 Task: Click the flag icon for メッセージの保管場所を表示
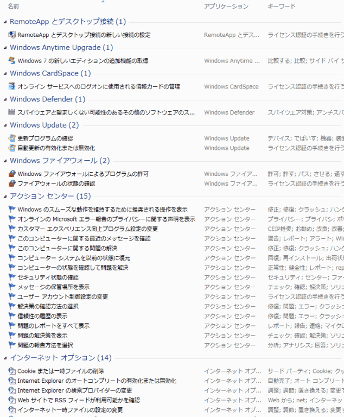(12, 287)
